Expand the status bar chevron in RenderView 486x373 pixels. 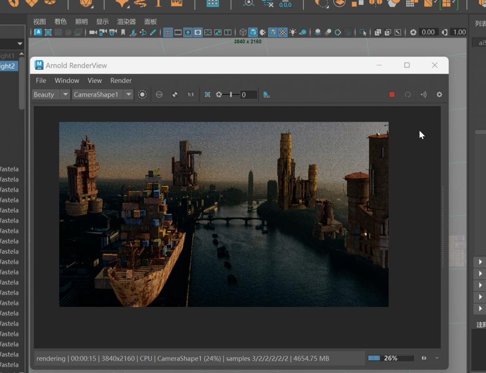click(x=437, y=358)
